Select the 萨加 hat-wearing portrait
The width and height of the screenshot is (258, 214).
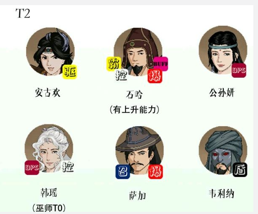tap(140, 150)
